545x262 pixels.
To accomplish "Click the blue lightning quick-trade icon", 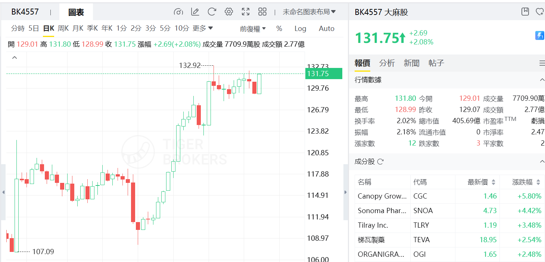I will 540,35.
